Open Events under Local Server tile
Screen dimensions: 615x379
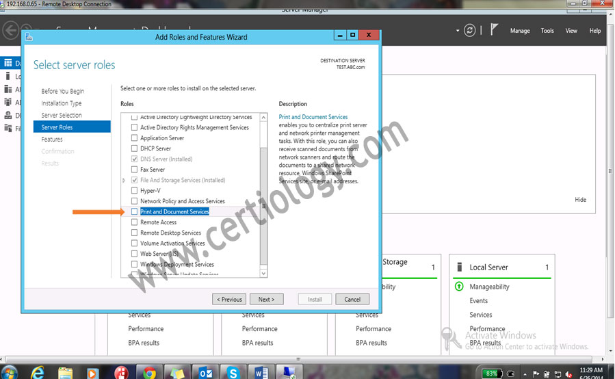[x=478, y=301]
